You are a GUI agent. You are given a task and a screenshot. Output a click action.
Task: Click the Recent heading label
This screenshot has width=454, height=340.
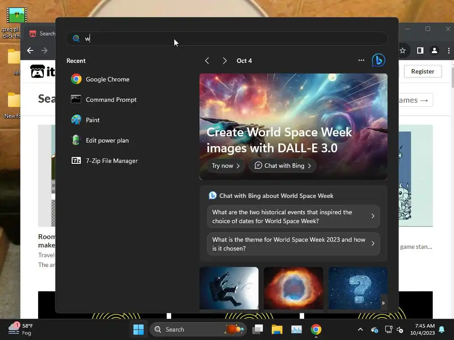pos(76,61)
